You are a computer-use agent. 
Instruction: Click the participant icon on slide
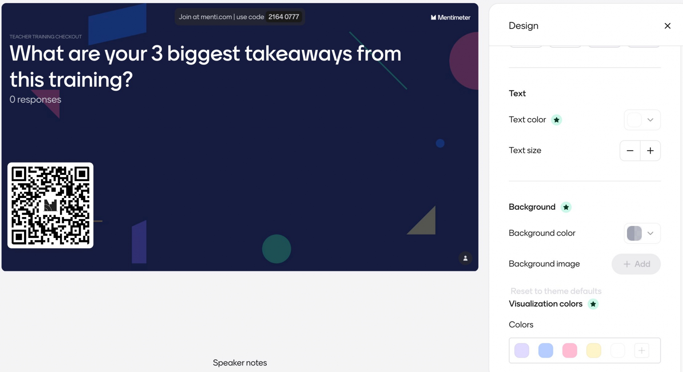[x=465, y=258]
